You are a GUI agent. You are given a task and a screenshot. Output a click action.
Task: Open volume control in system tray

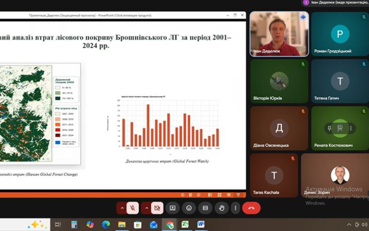click(365, 225)
